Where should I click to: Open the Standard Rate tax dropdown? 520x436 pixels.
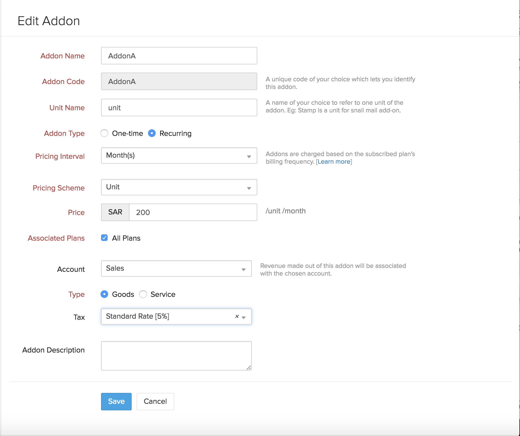tap(167, 316)
